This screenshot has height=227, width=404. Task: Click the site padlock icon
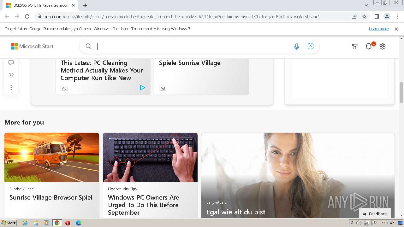click(39, 16)
